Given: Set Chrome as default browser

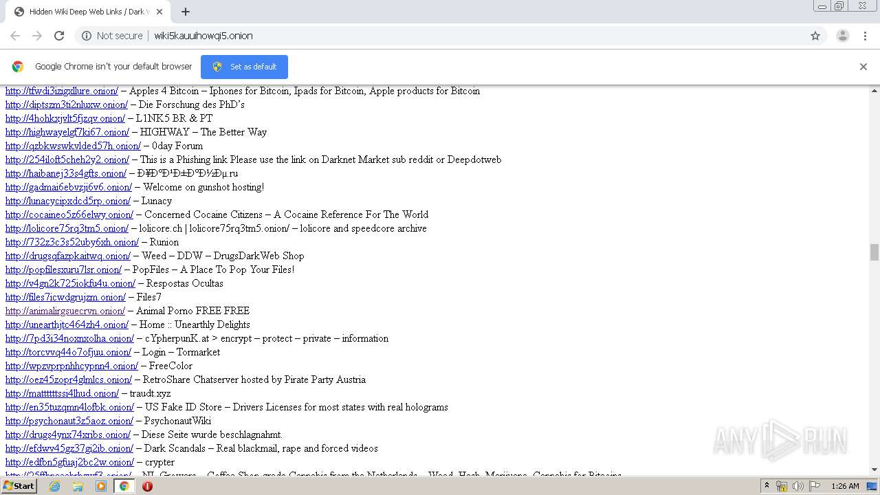Looking at the screenshot, I should (244, 67).
